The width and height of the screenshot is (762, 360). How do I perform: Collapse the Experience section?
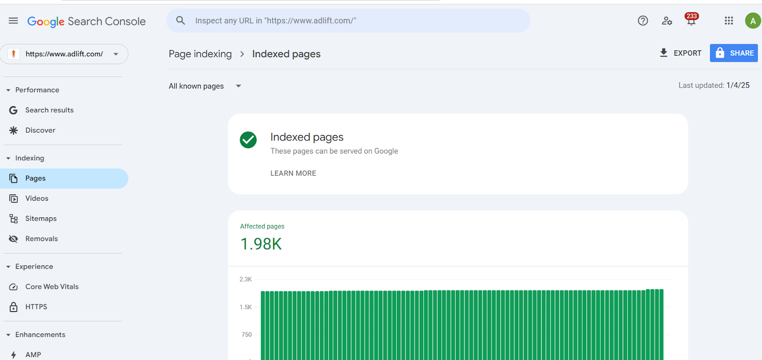click(8, 267)
